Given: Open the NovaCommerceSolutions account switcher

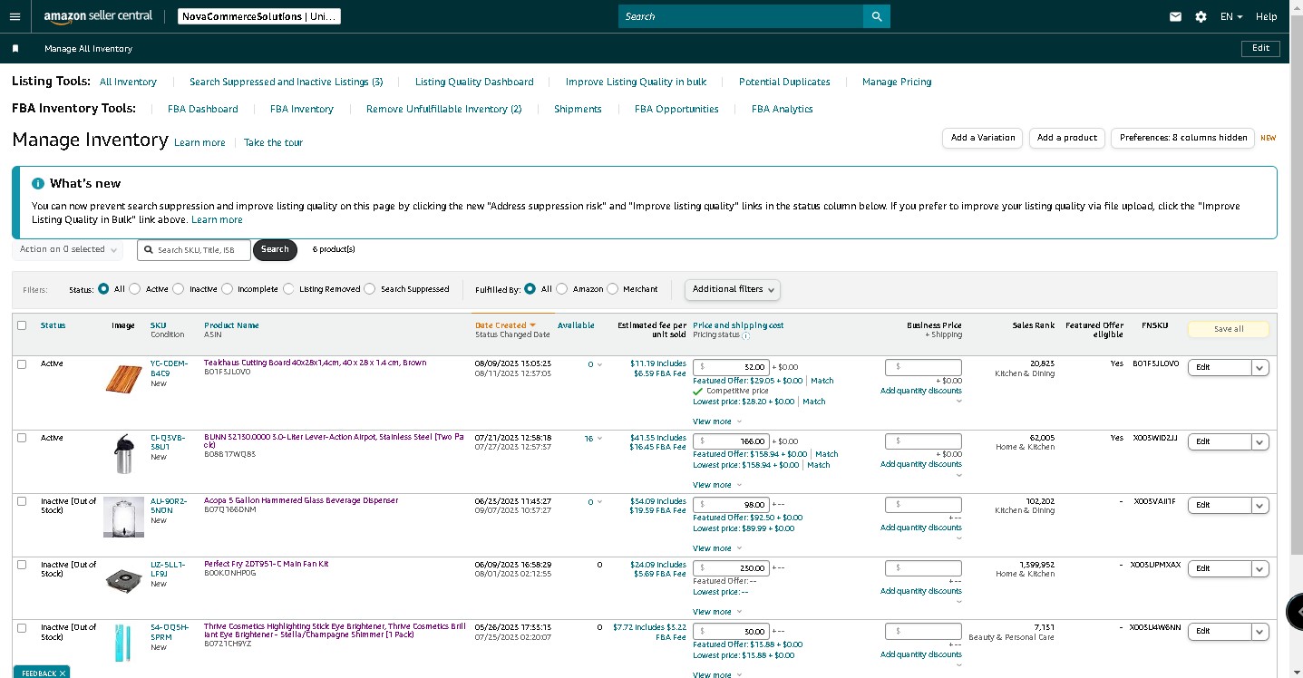Looking at the screenshot, I should (x=258, y=16).
